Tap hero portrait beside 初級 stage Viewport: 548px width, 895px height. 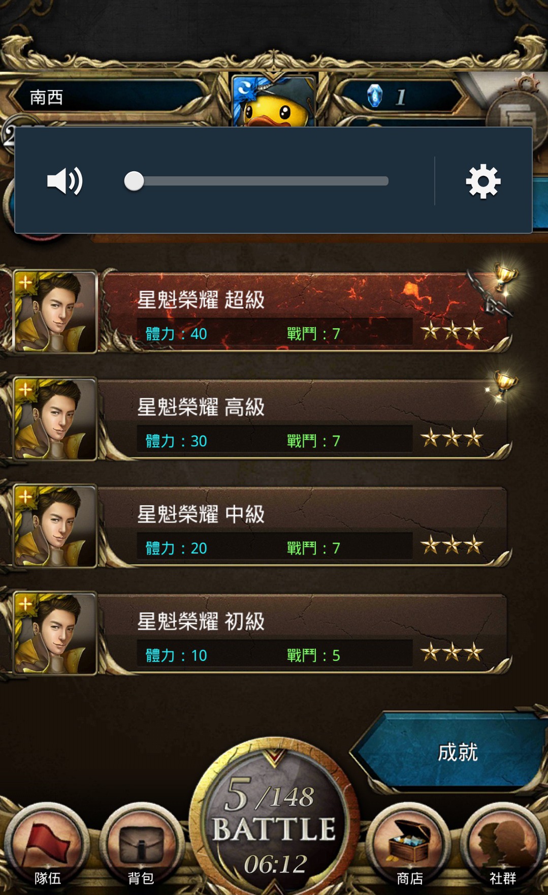click(x=54, y=633)
